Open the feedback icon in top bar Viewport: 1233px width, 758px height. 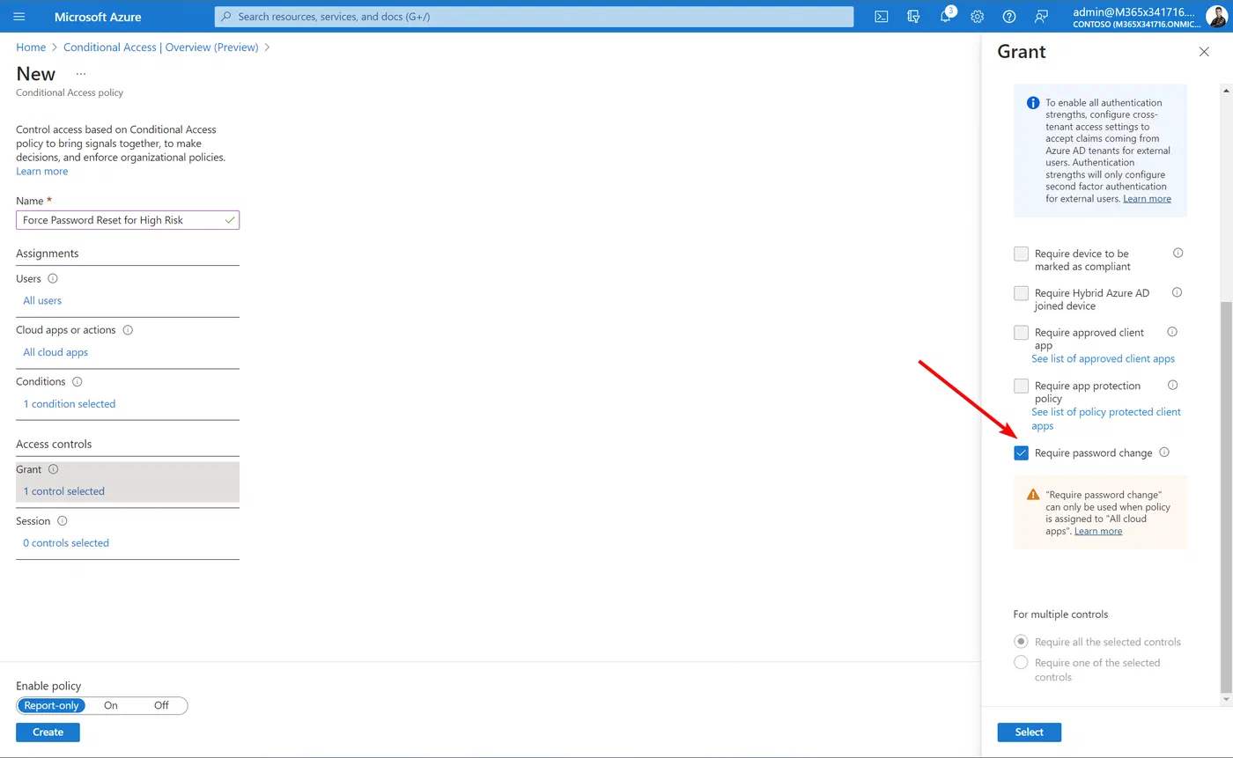(x=1042, y=17)
